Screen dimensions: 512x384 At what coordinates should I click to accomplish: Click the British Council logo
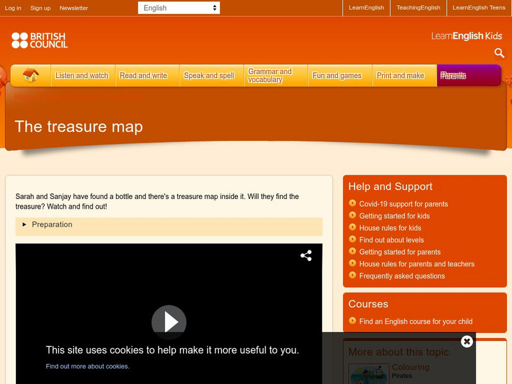point(40,40)
